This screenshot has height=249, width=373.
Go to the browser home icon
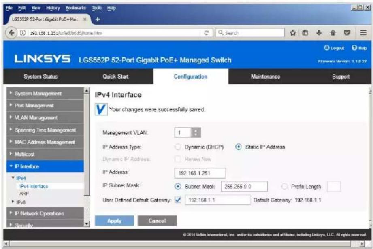[x=333, y=32]
